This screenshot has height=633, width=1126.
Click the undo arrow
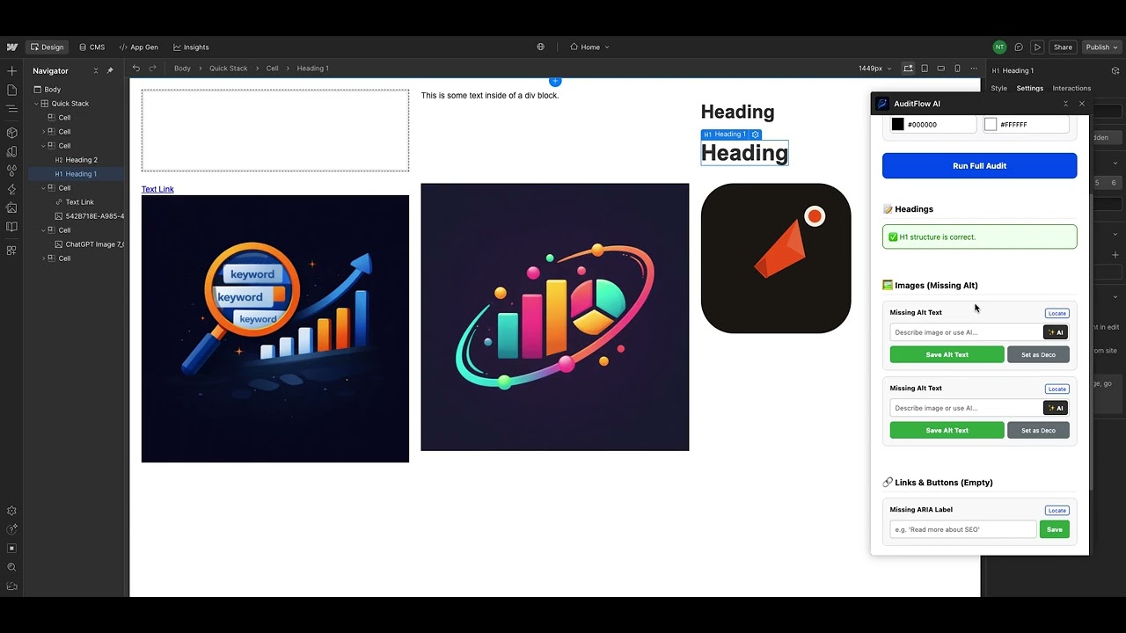136,69
